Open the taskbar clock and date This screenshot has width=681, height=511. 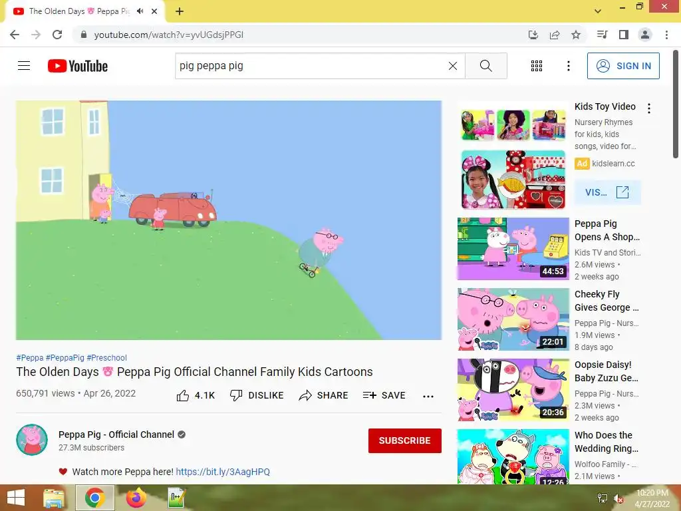pyautogui.click(x=652, y=498)
